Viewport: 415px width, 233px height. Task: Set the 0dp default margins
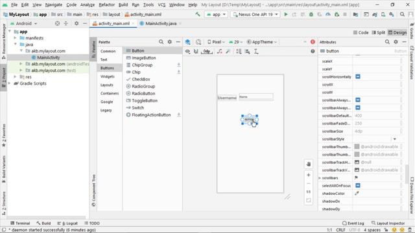pyautogui.click(x=207, y=52)
